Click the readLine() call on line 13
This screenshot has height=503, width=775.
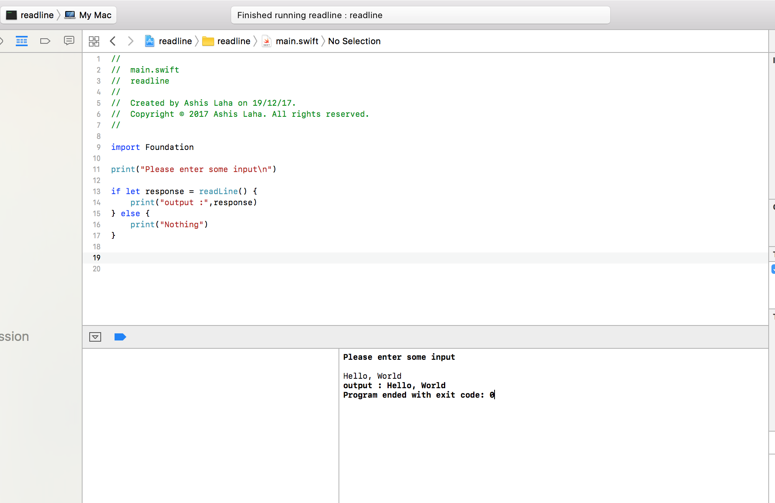click(223, 191)
